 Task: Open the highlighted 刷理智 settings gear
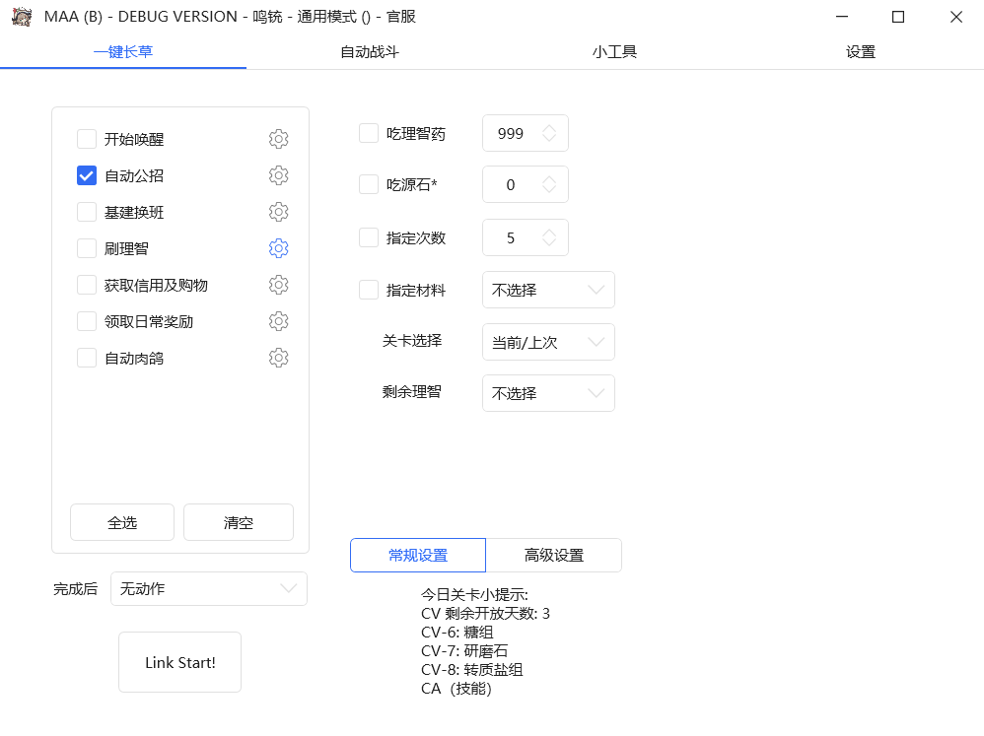click(278, 248)
